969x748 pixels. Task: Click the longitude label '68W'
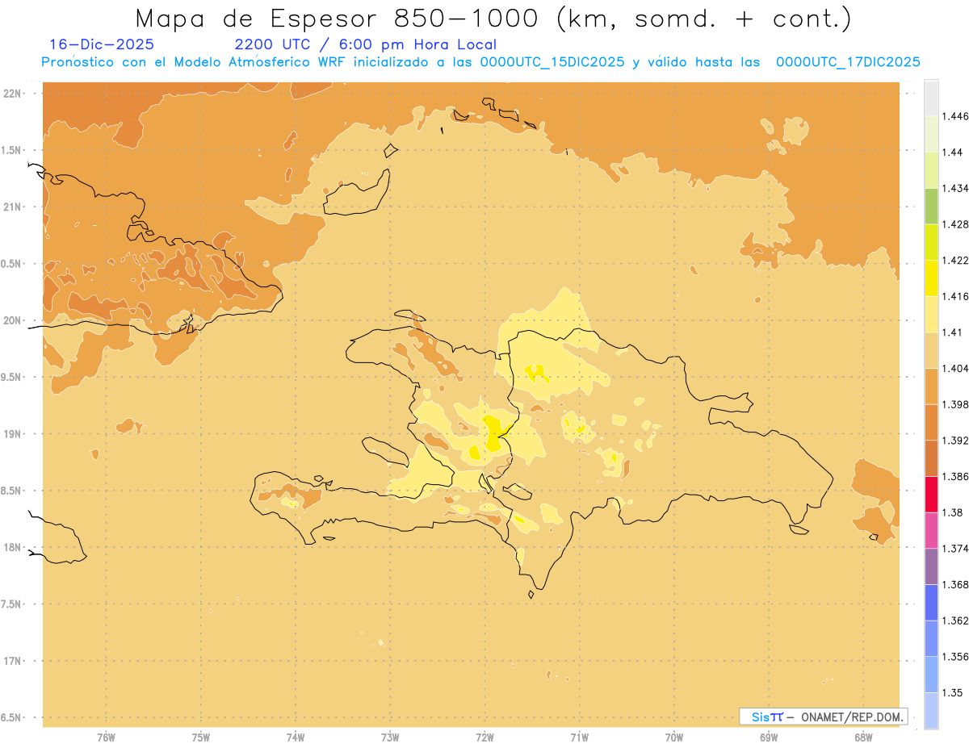pos(863,738)
